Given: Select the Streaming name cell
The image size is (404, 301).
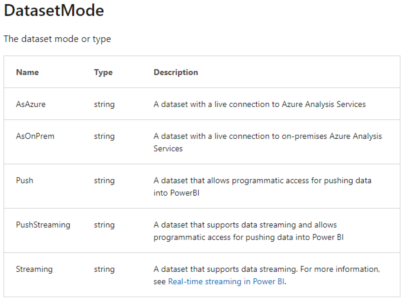Looking at the screenshot, I should point(34,269).
